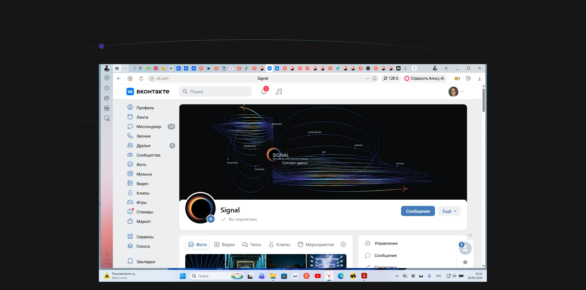The image size is (586, 290).
Task: Collapse the chat side panel arrows
Action: click(x=470, y=235)
